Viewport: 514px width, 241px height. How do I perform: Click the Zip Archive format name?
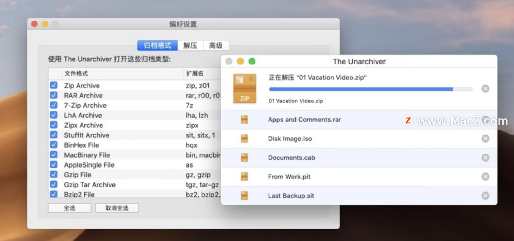(82, 86)
